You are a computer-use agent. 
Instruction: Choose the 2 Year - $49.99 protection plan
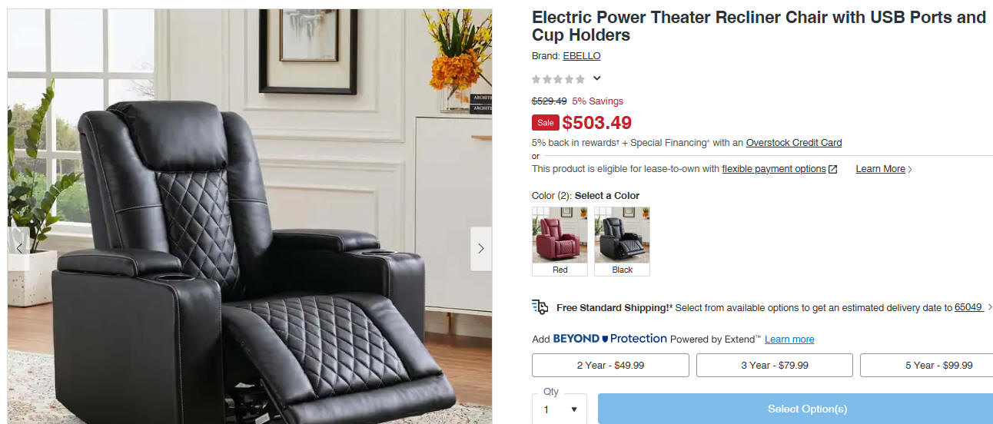[x=610, y=366]
